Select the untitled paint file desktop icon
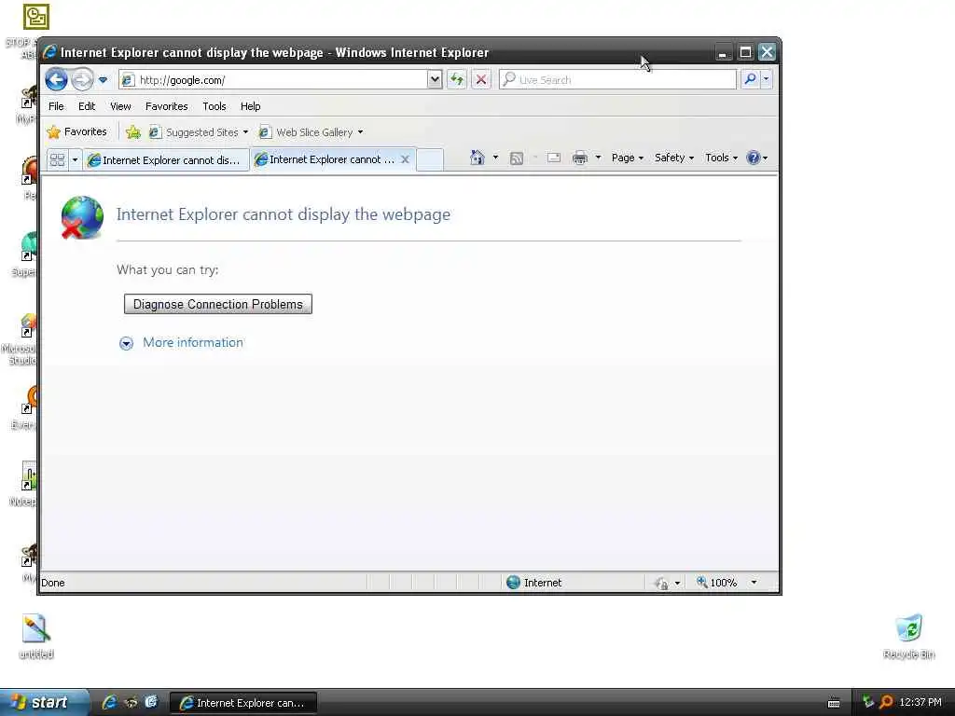Viewport: 955px width, 716px height. (36, 636)
